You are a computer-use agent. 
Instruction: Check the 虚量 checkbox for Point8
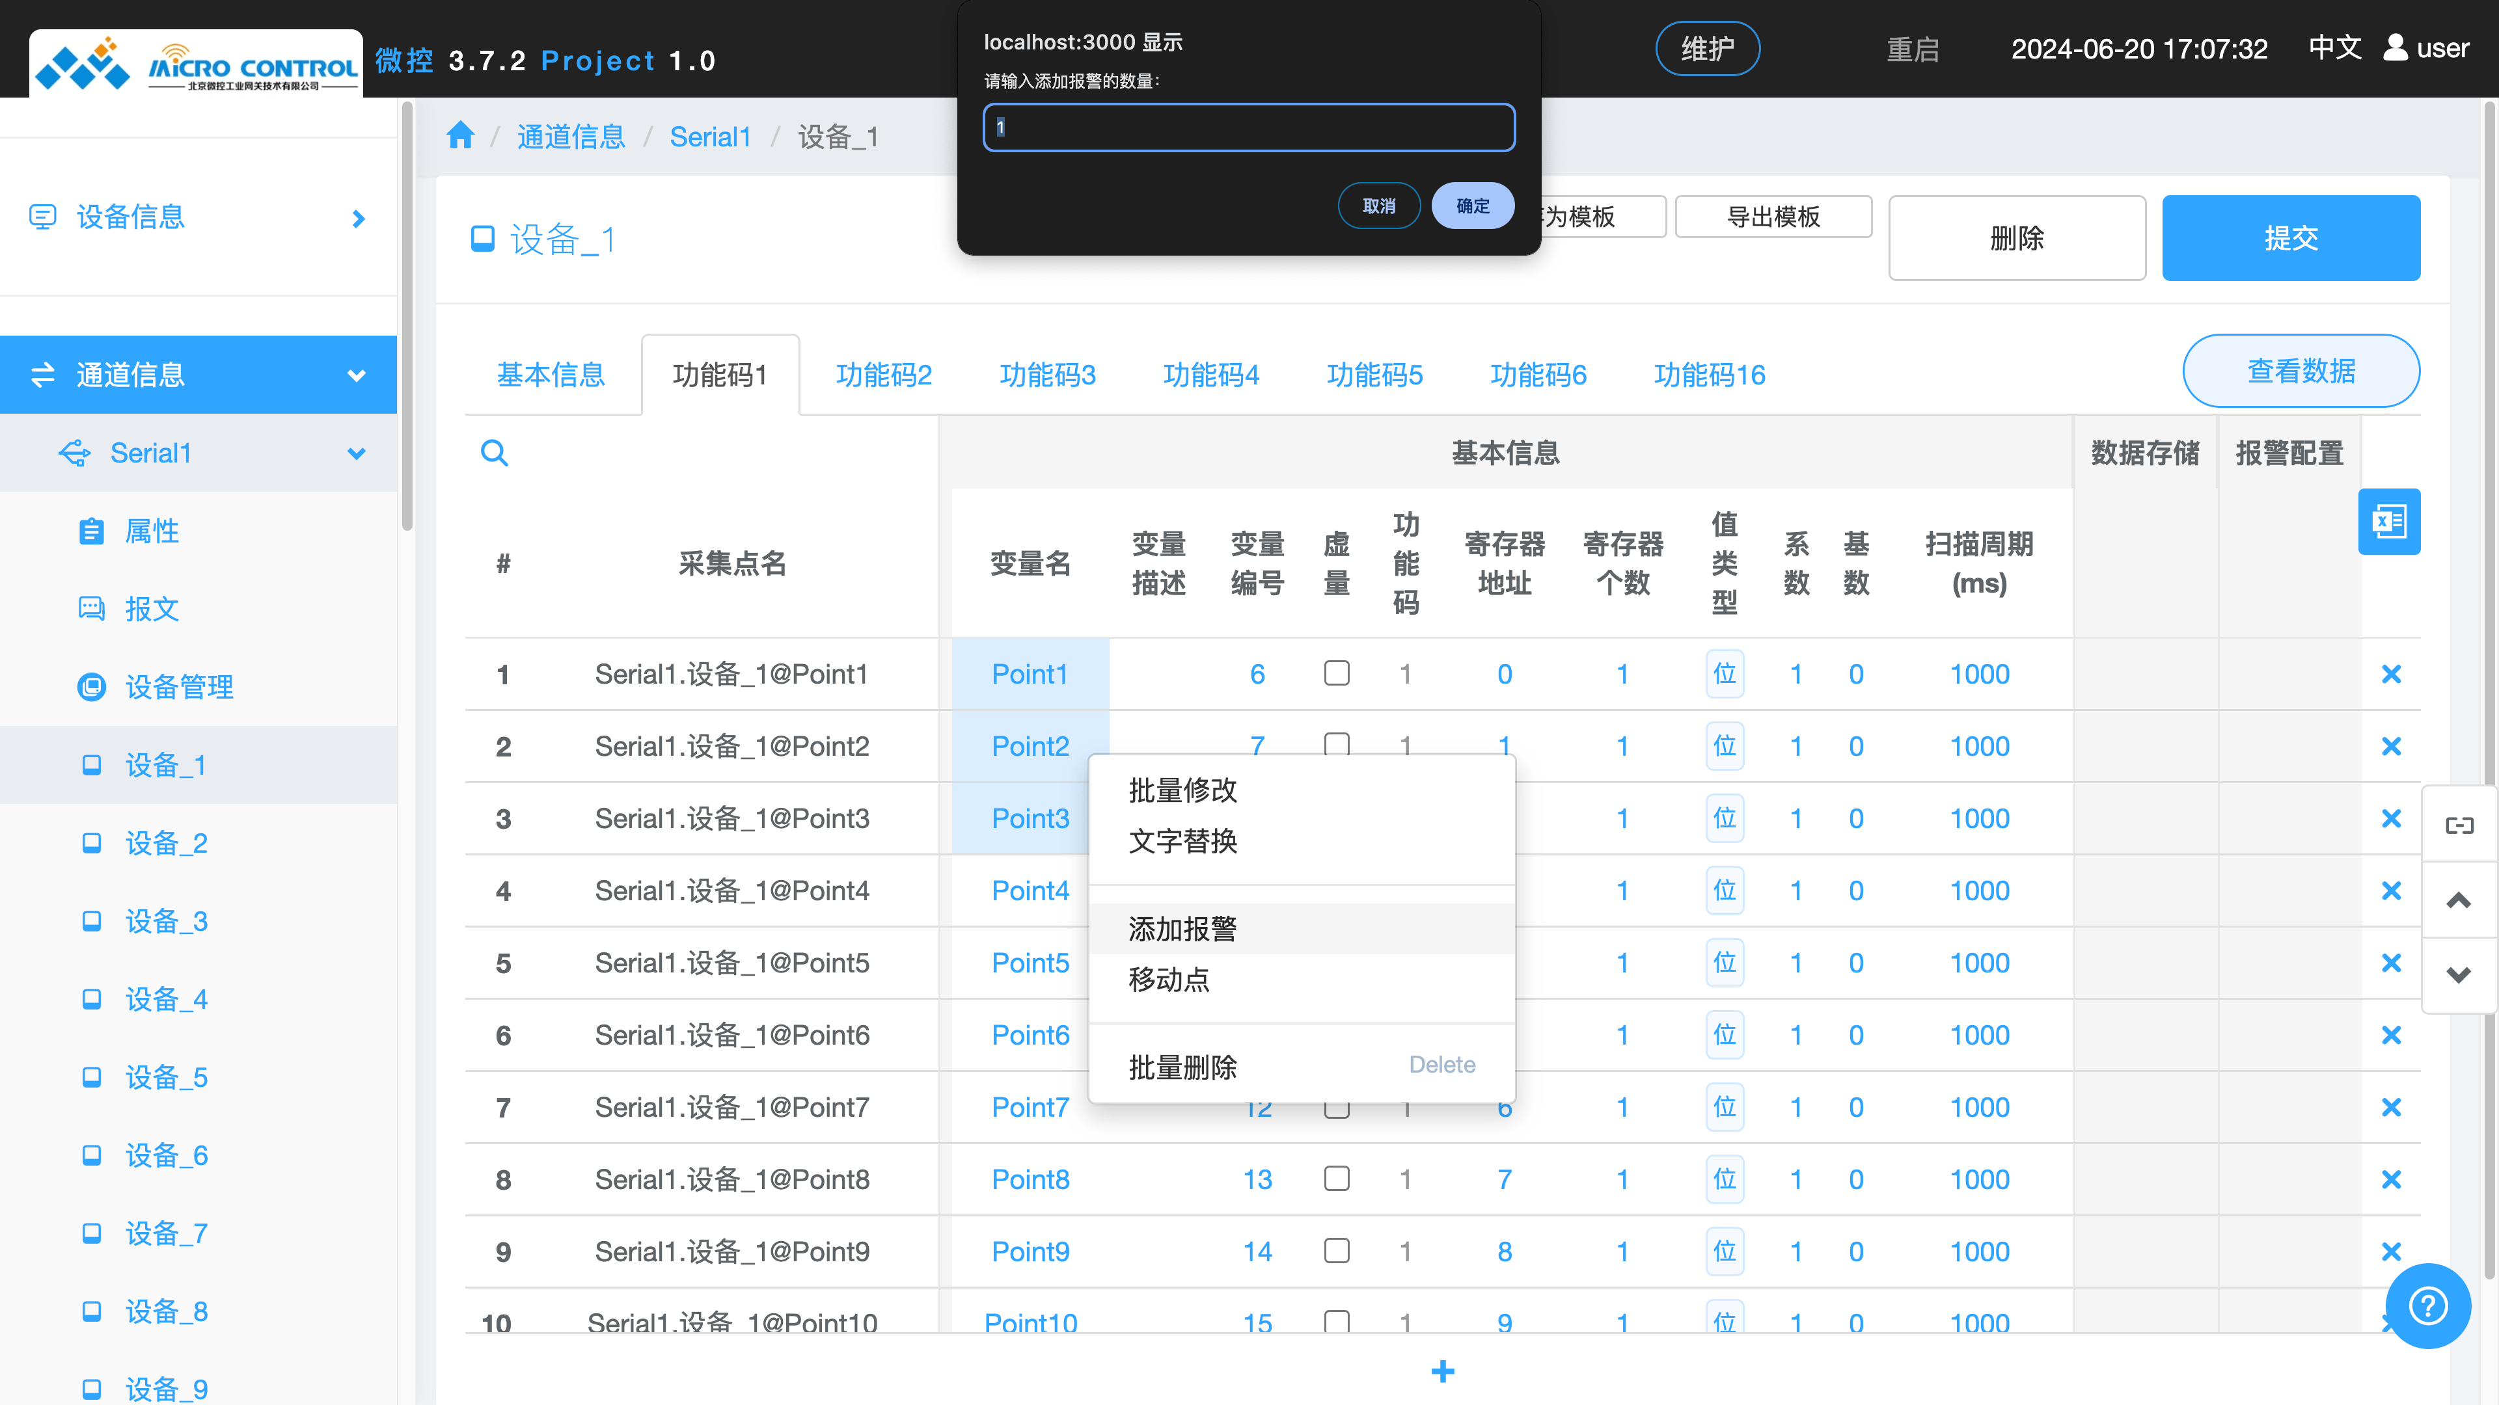pyautogui.click(x=1337, y=1178)
